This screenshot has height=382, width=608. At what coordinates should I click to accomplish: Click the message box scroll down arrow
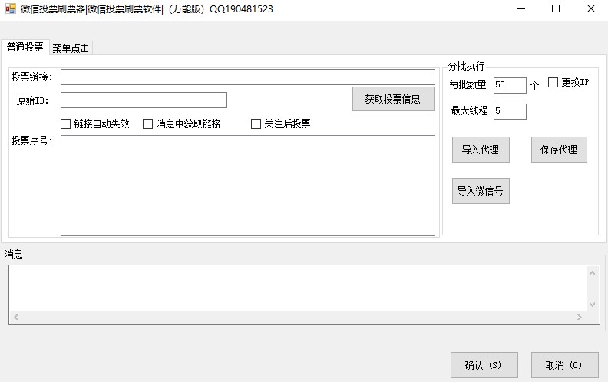point(592,305)
